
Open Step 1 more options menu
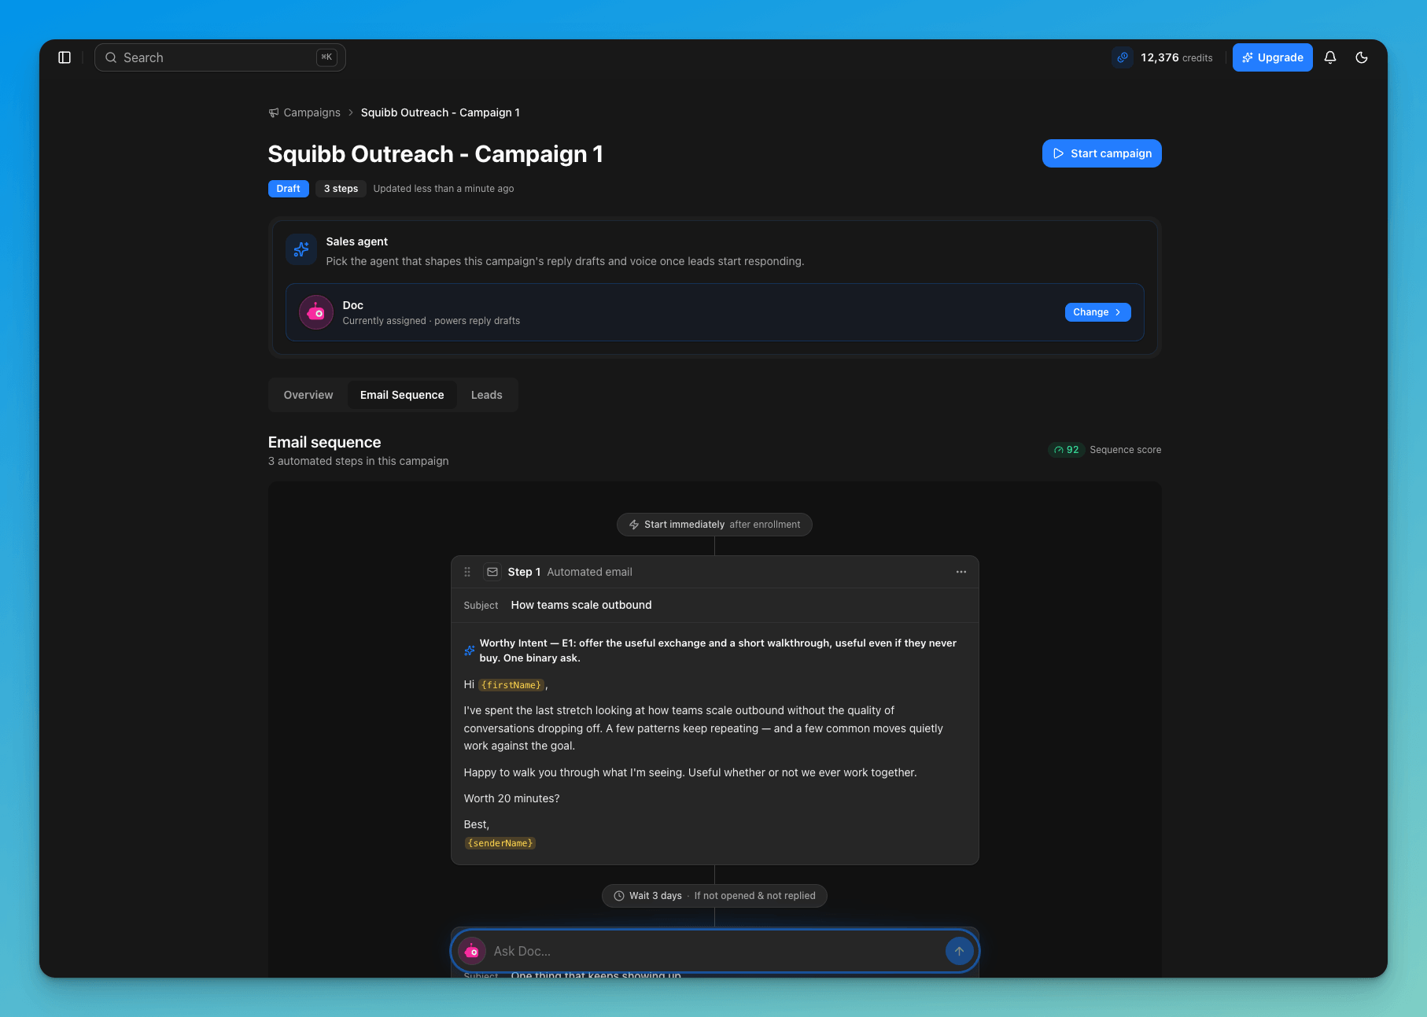[x=961, y=572]
